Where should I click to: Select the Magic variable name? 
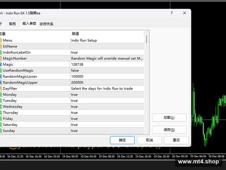pyautogui.click(x=8, y=64)
